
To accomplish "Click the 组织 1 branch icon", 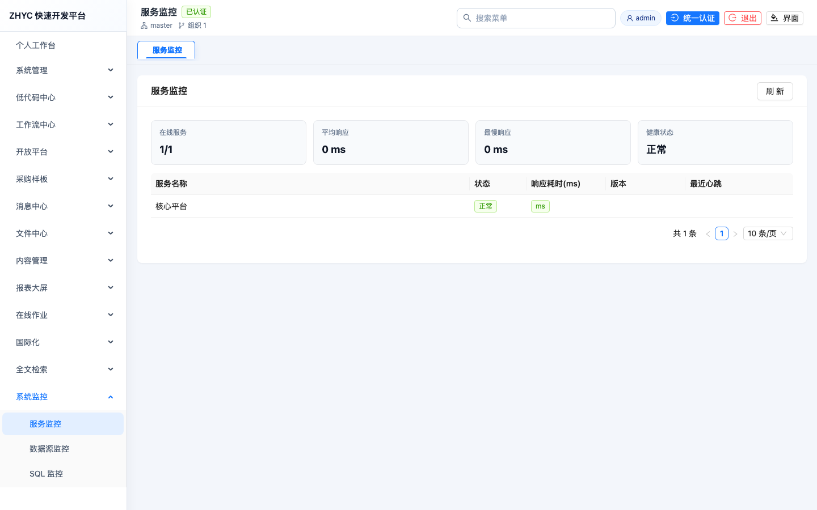I will (182, 25).
